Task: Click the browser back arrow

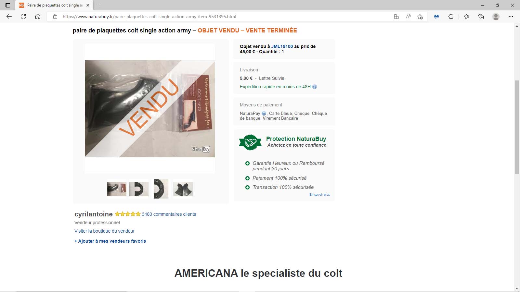Action: pyautogui.click(x=9, y=17)
